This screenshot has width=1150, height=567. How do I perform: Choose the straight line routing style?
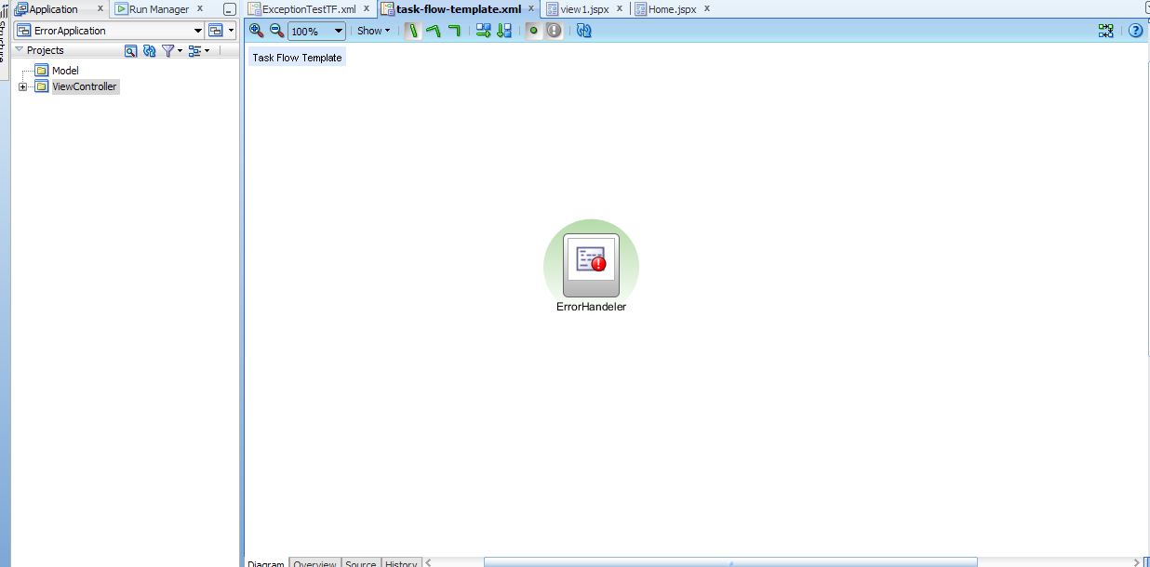click(x=412, y=31)
